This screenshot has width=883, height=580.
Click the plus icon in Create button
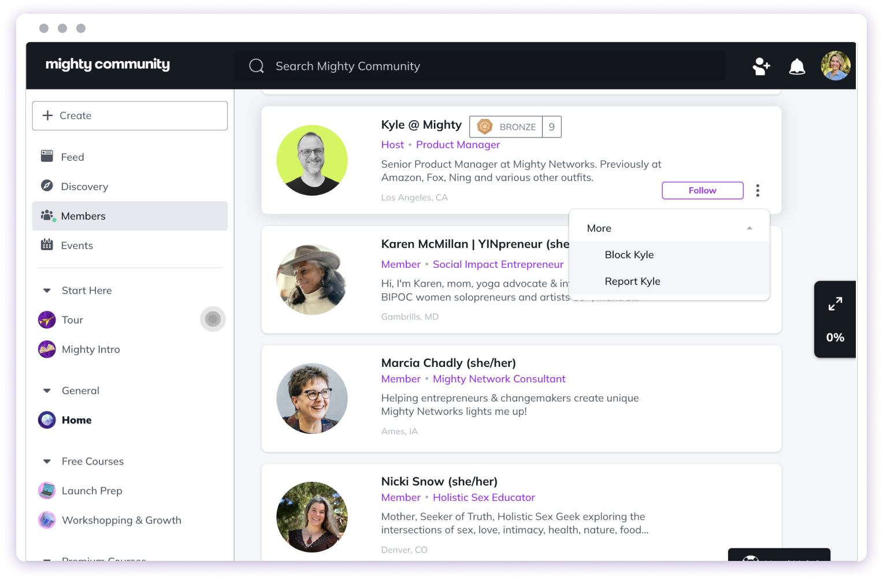[48, 116]
